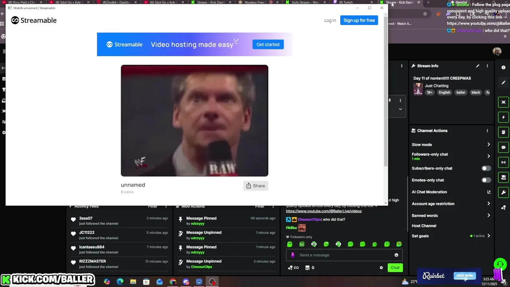Toggle Emotes-only chat
The width and height of the screenshot is (510, 287).
[x=486, y=180]
